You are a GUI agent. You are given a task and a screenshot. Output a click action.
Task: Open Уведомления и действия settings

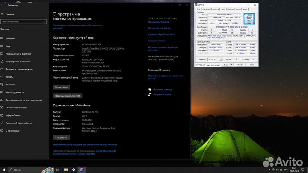pyautogui.click(x=18, y=54)
